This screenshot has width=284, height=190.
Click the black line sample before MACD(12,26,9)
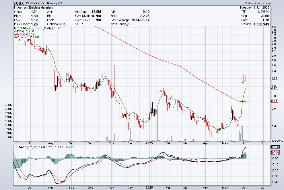[15, 147]
